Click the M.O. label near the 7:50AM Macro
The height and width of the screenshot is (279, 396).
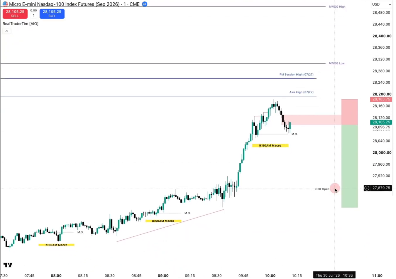(80, 232)
